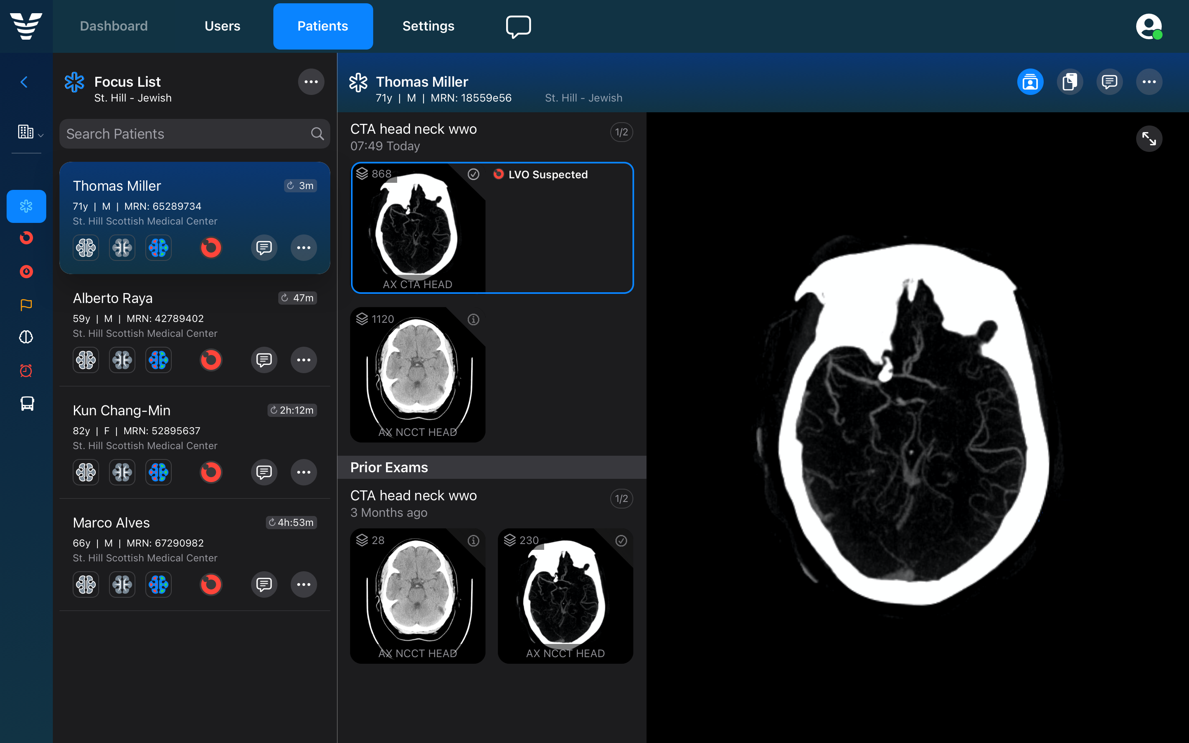Screen dimensions: 1189x743
Task: Toggle the Focus List icon in the sidebar
Action: pyautogui.click(x=26, y=206)
